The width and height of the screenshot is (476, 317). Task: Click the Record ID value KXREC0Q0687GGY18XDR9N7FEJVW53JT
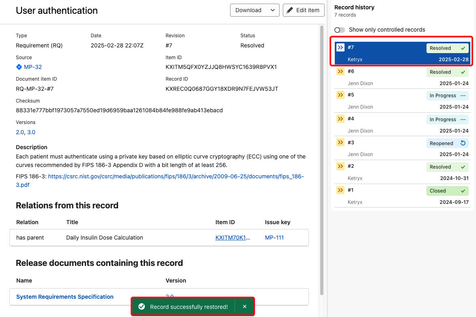point(222,89)
